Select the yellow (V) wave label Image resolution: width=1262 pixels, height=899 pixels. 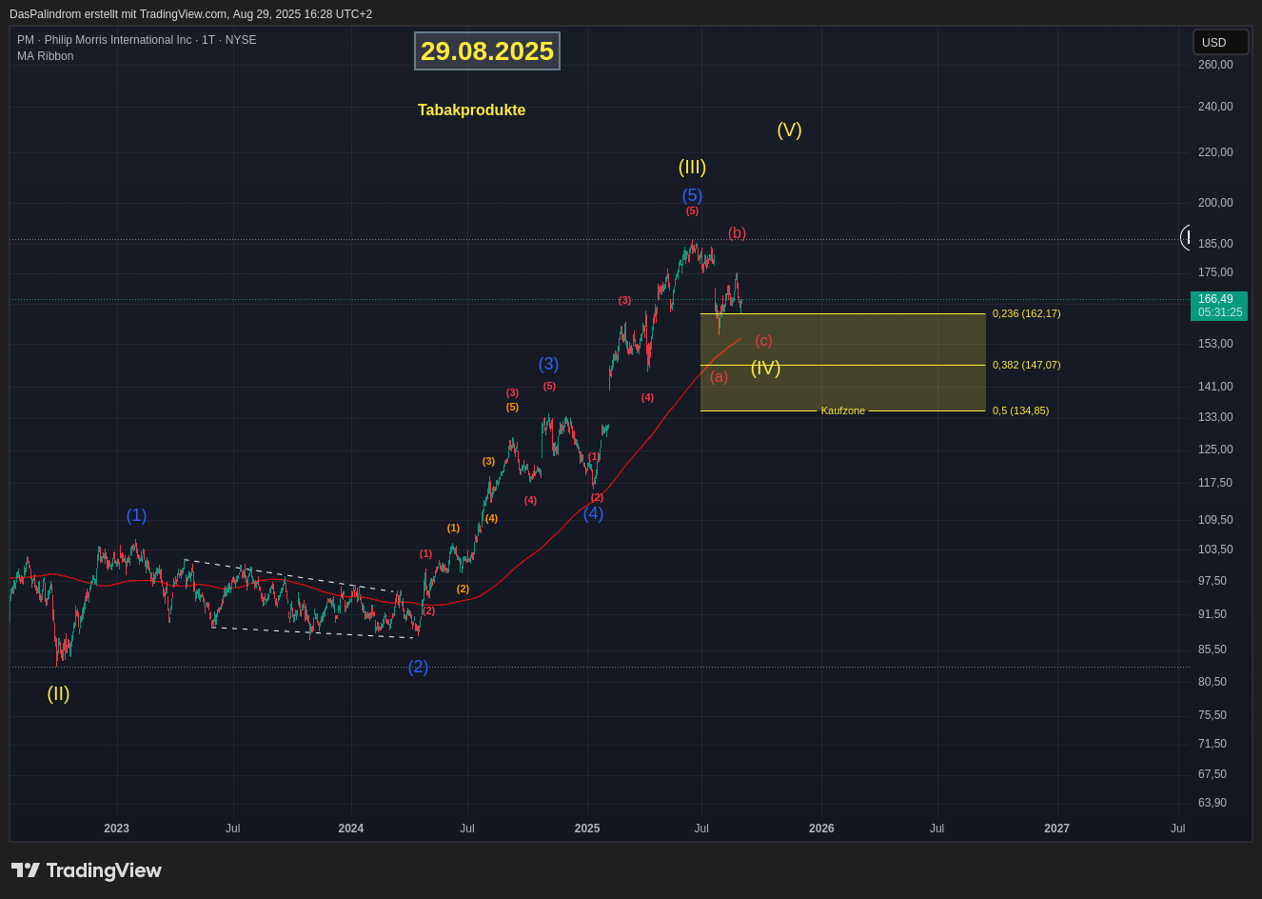789,130
